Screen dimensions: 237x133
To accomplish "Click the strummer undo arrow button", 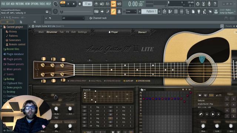I will pos(201,114).
